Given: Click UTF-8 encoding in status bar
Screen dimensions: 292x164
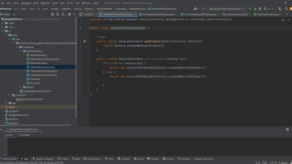Looking at the screenshot, I should (x=273, y=163).
